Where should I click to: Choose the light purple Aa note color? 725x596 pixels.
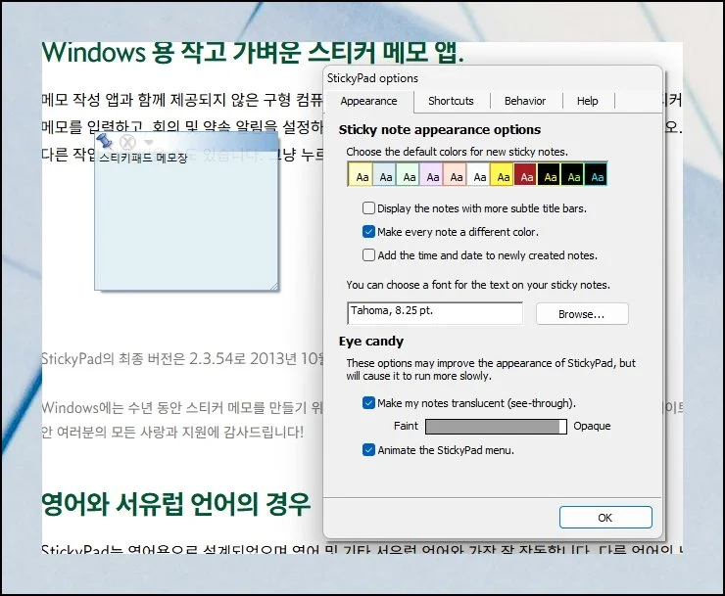coord(432,175)
